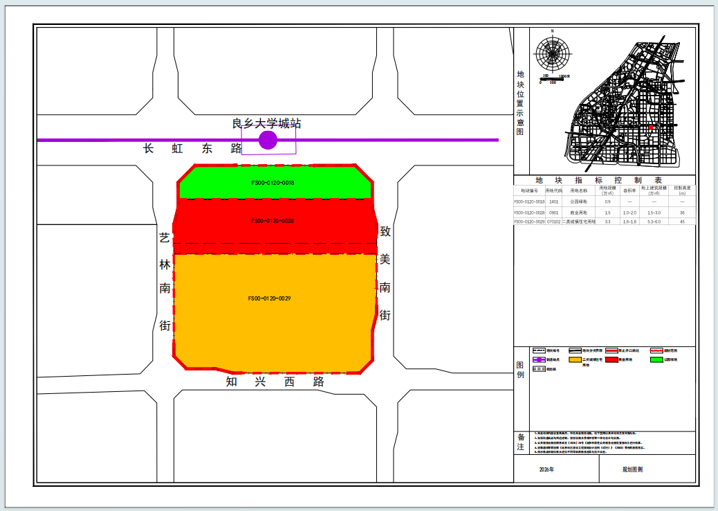Image resolution: width=718 pixels, height=511 pixels.
Task: Click the 地块指标控制表 table title
Action: tap(598, 180)
